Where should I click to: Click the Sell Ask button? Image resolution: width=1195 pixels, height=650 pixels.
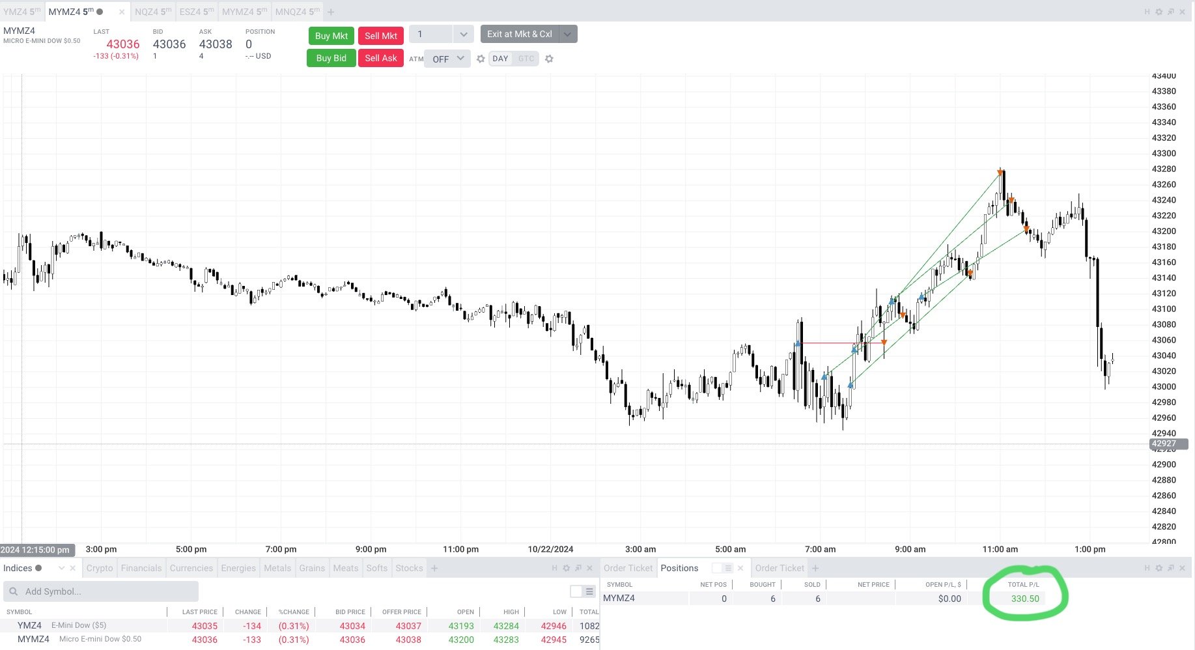(381, 58)
